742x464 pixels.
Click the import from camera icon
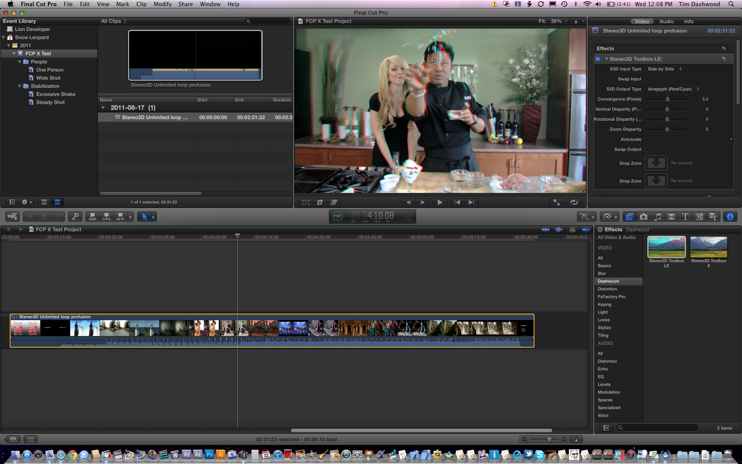(12, 217)
